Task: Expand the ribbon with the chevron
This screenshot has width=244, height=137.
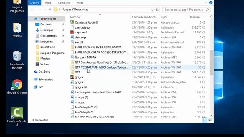Action: point(205,3)
